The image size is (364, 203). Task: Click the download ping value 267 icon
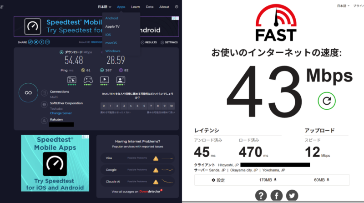101,70
